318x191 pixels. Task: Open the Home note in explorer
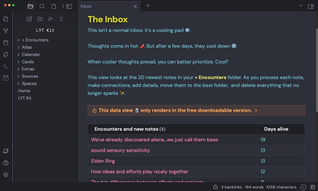click(x=24, y=91)
